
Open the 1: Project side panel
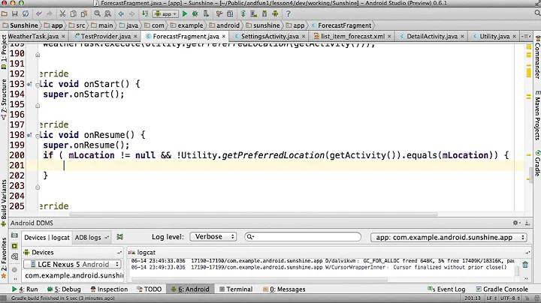click(4, 52)
